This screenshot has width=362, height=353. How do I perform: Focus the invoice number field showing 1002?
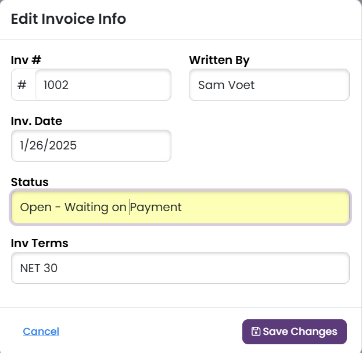pos(103,84)
